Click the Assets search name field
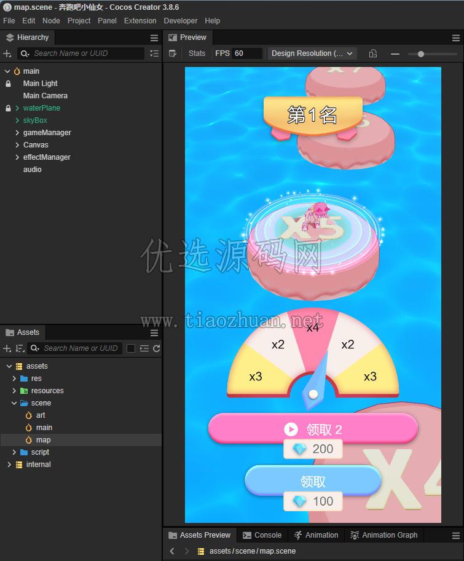Screen dimensions: 464x561 [75, 348]
